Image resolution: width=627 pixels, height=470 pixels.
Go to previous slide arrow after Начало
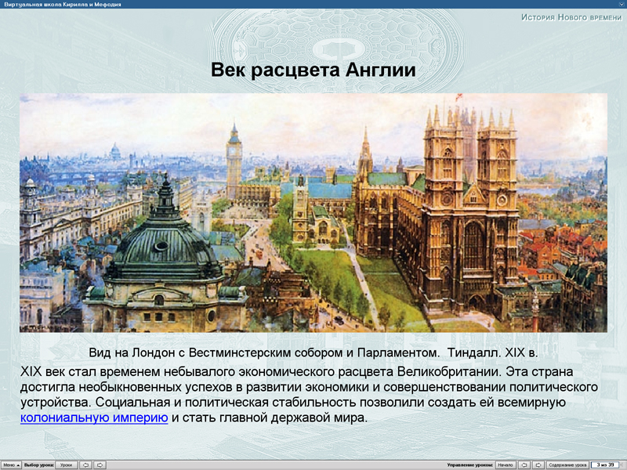[524, 465]
